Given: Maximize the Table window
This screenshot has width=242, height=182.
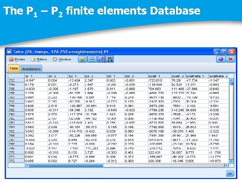Looking at the screenshot, I should 225,52.
